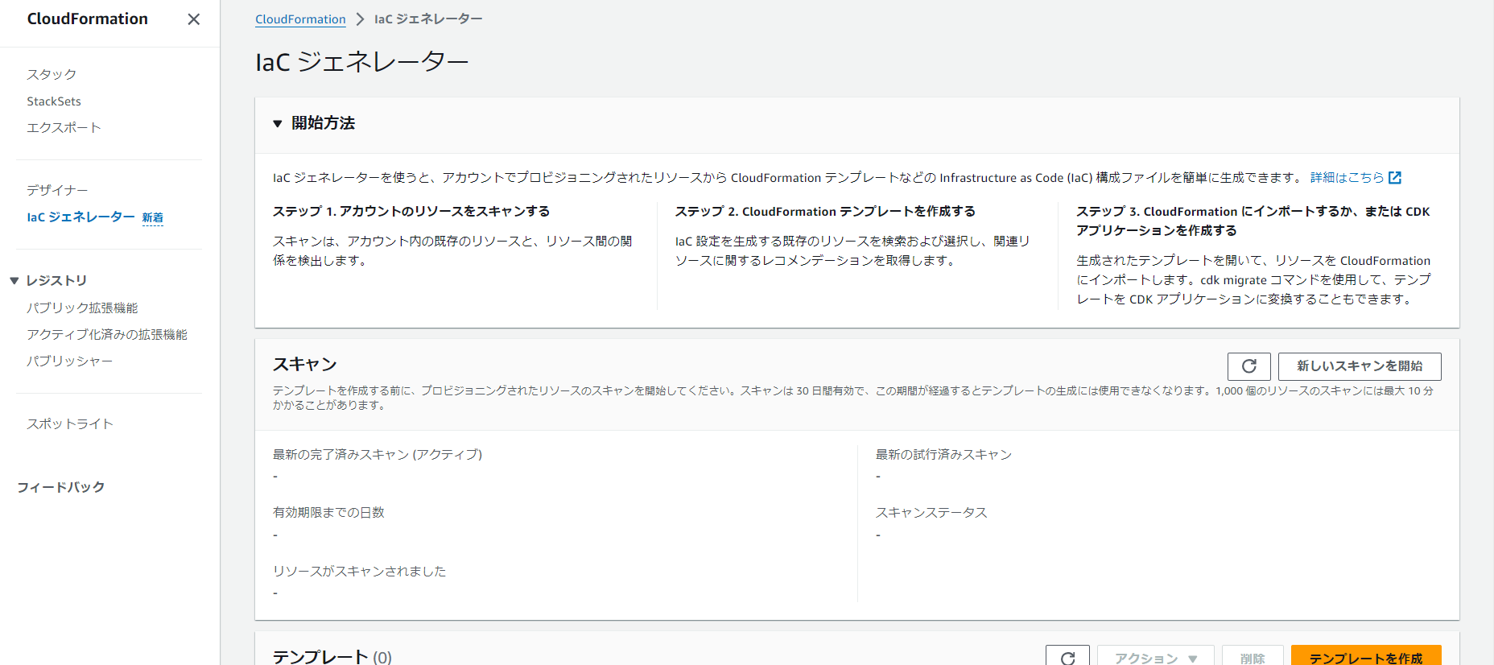Open パブリック拡張機能 in the sidebar

tap(82, 308)
